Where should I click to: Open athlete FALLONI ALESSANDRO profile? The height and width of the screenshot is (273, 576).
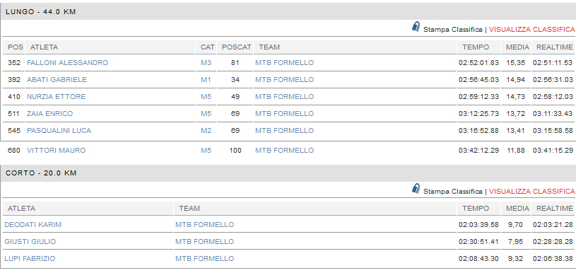pos(68,63)
